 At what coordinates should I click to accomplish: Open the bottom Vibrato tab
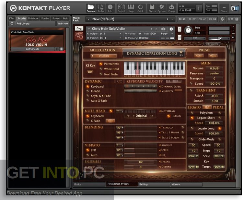coord(186,184)
